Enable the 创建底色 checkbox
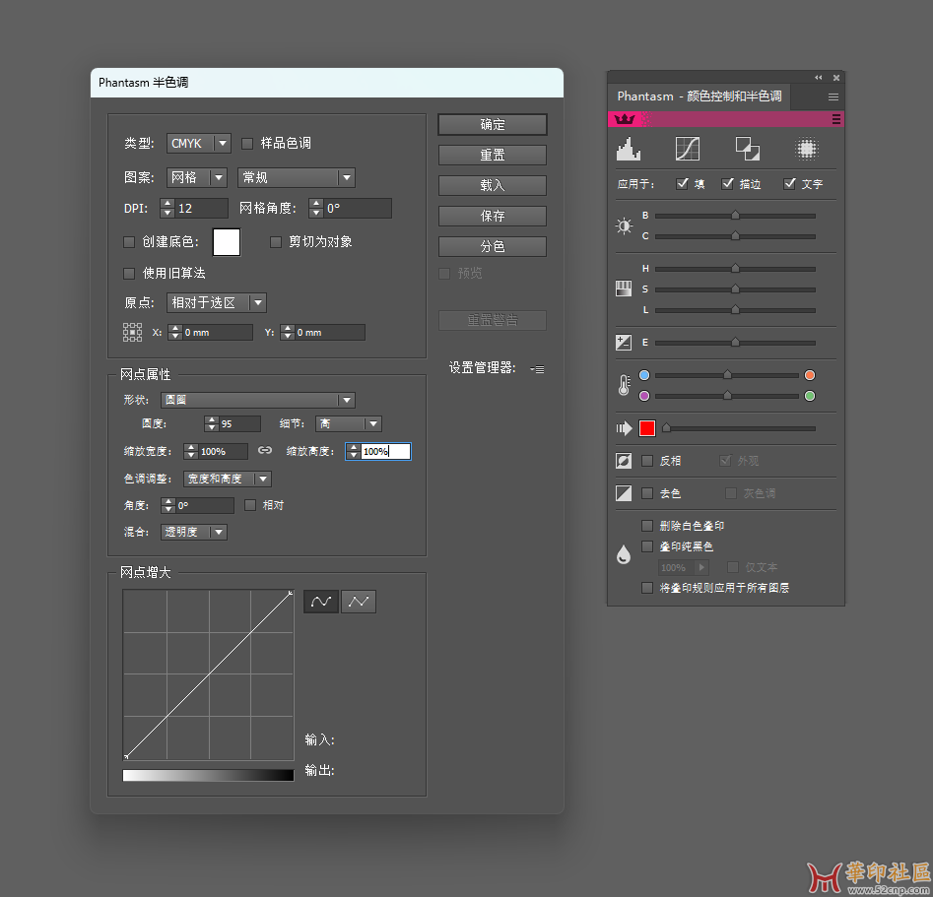The image size is (933, 897). pos(128,242)
